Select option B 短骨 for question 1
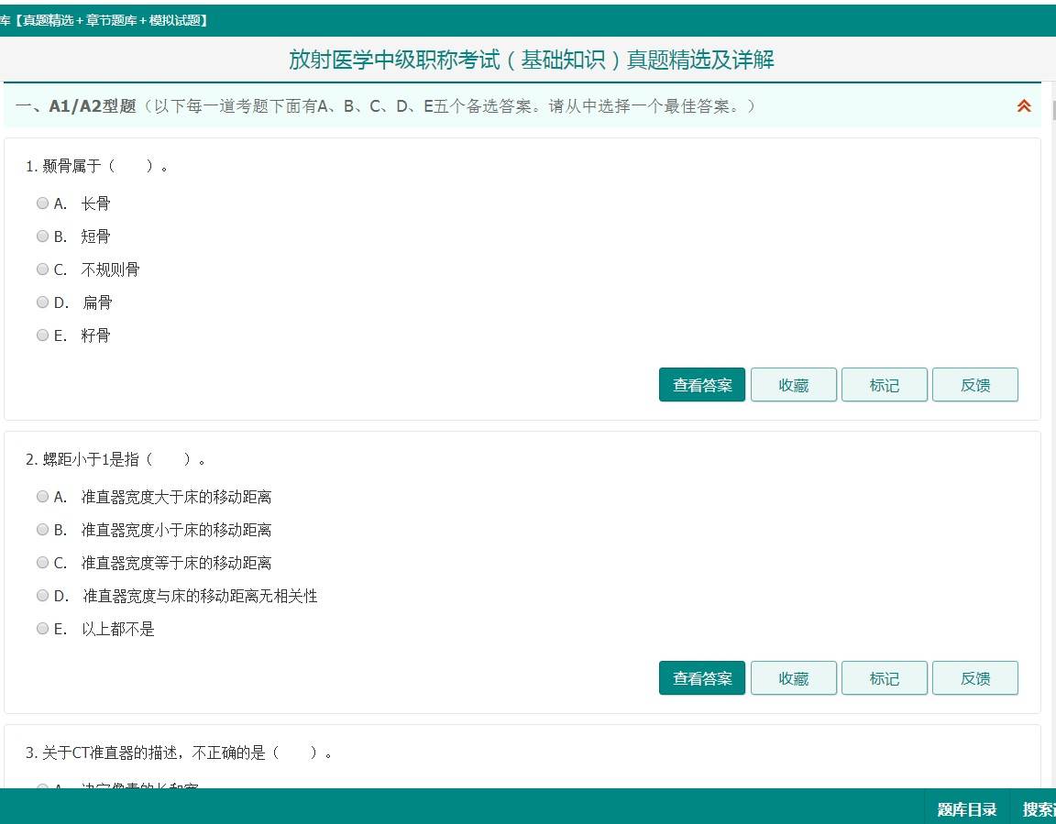This screenshot has height=824, width=1056. click(42, 236)
